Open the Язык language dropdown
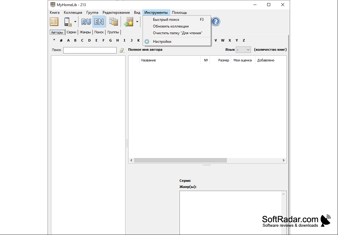The height and width of the screenshot is (235, 338). coord(243,50)
